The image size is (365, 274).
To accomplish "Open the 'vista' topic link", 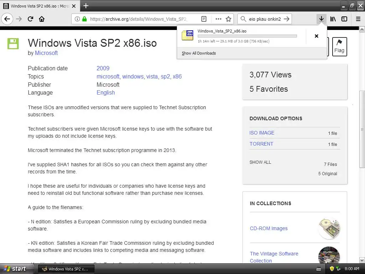I will (153, 76).
